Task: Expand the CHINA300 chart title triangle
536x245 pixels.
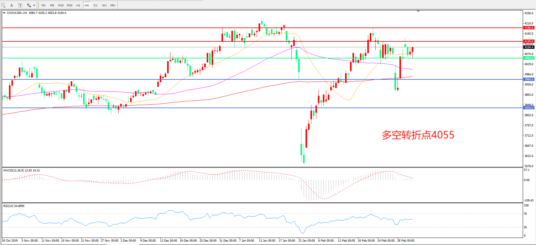Action: coord(4,13)
